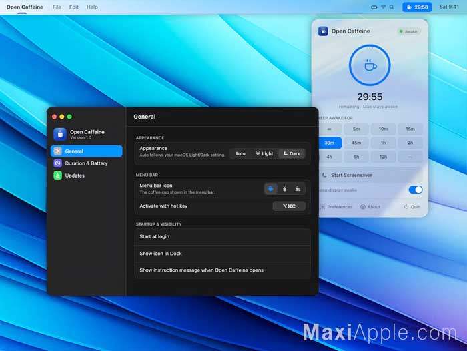Select the 10m duration
The height and width of the screenshot is (351, 467).
[x=384, y=129]
